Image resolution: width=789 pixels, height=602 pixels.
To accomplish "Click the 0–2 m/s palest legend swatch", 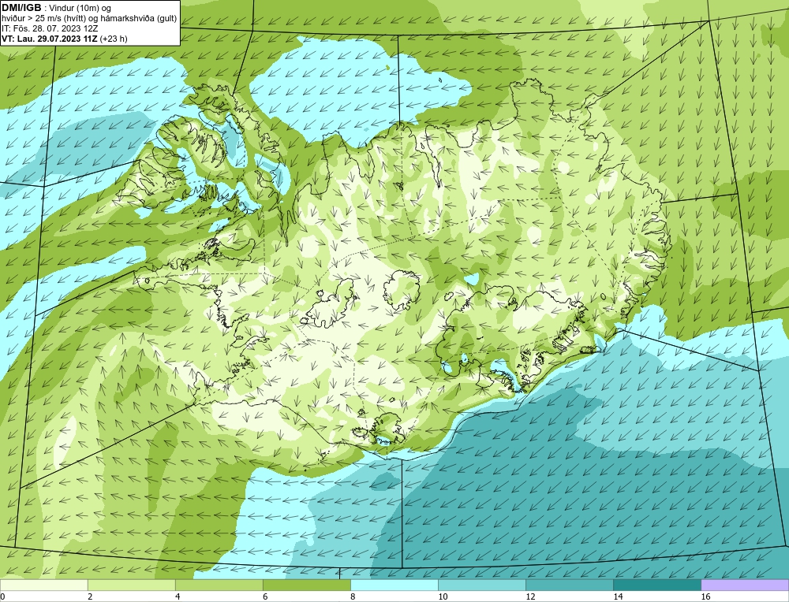I will 43,585.
